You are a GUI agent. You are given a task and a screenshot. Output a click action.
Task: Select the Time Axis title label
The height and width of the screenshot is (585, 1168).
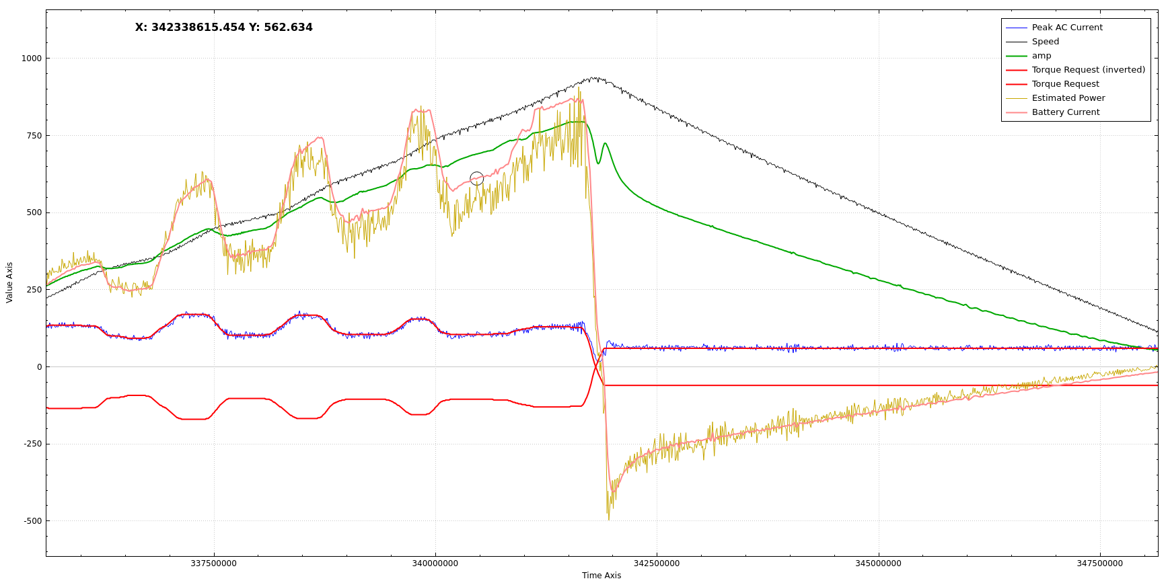click(x=601, y=576)
